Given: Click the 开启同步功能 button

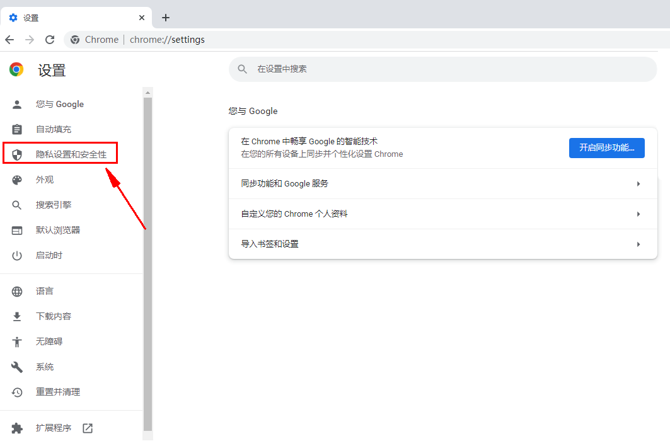Looking at the screenshot, I should (607, 148).
